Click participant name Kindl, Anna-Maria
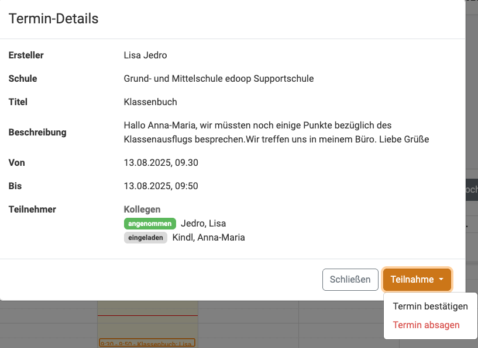 click(x=208, y=237)
